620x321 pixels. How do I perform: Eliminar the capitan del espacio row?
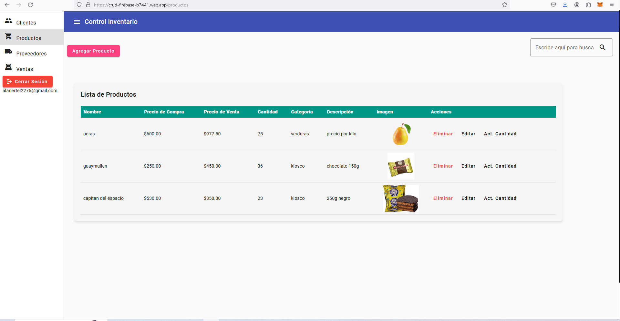click(443, 198)
